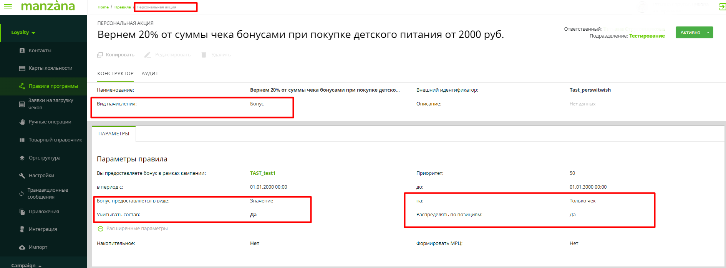Click the logout icon at top right

coord(722,7)
